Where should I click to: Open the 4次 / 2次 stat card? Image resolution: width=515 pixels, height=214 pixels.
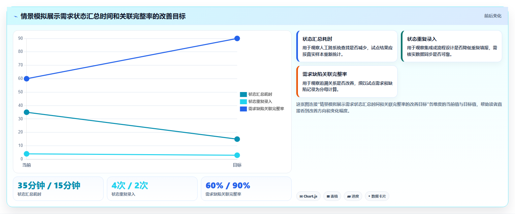coord(152,189)
